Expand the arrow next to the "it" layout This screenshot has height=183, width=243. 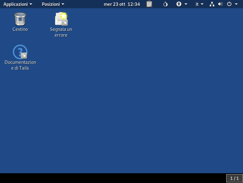[x=202, y=4]
